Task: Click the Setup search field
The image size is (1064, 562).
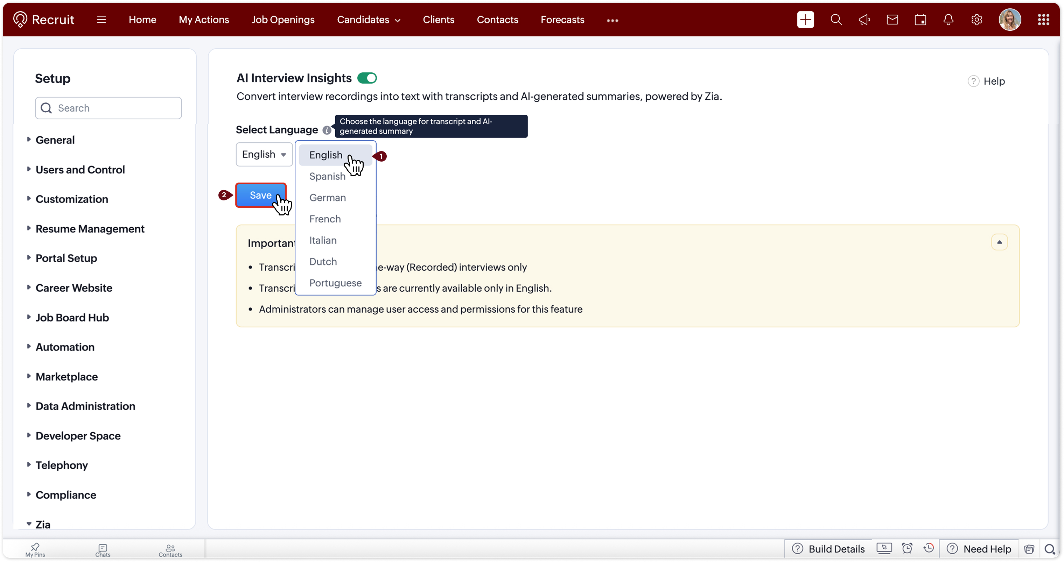Action: 108,108
